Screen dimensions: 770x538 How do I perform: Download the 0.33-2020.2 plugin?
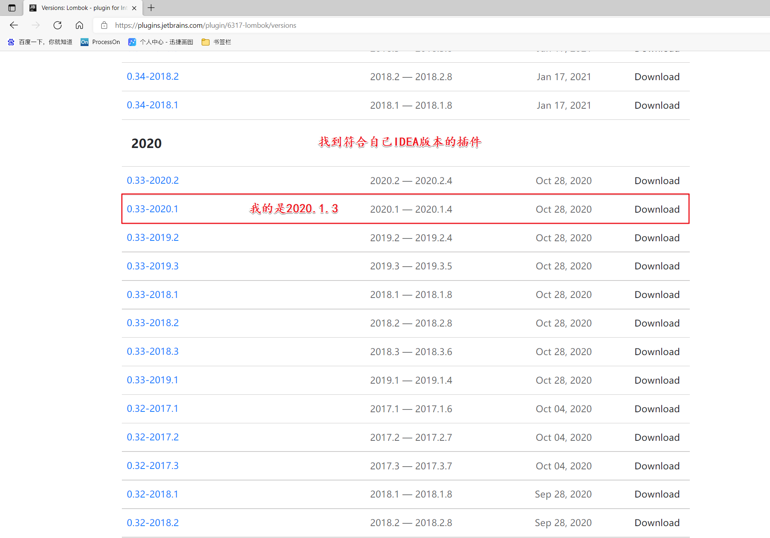[657, 181]
